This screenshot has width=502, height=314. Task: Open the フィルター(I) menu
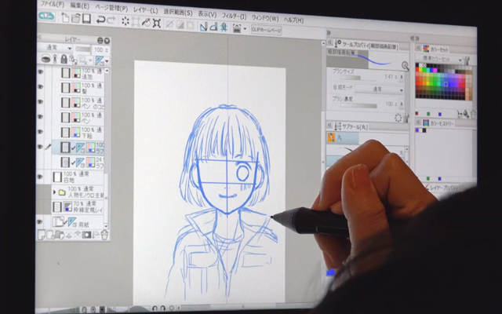coord(233,15)
